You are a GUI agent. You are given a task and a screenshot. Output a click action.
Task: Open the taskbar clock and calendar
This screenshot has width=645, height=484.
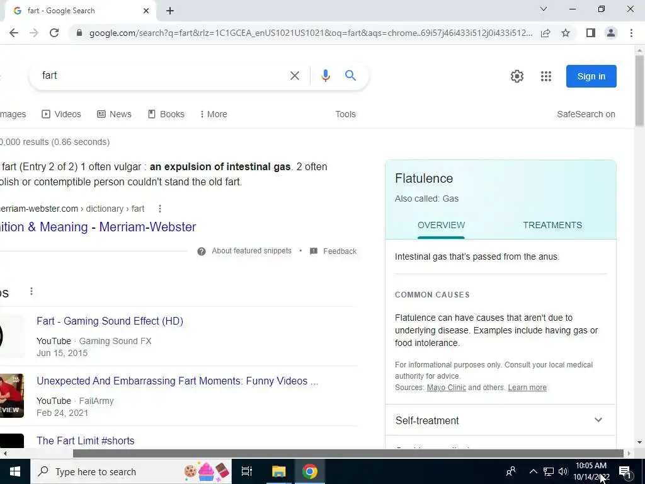(591, 471)
